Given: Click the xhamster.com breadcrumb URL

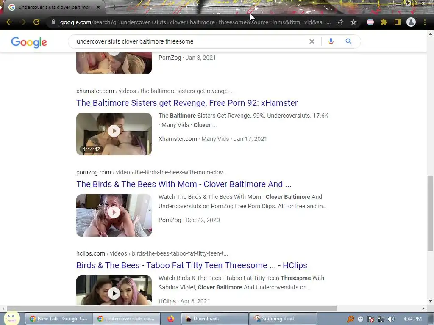Looking at the screenshot, I should pyautogui.click(x=154, y=91).
